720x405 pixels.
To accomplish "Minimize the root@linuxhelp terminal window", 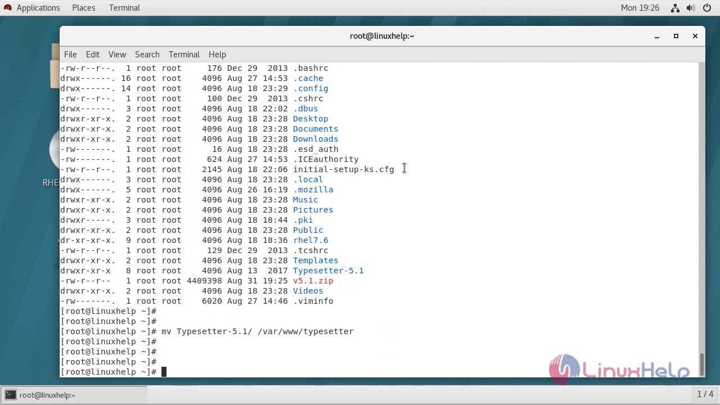I will coord(656,36).
